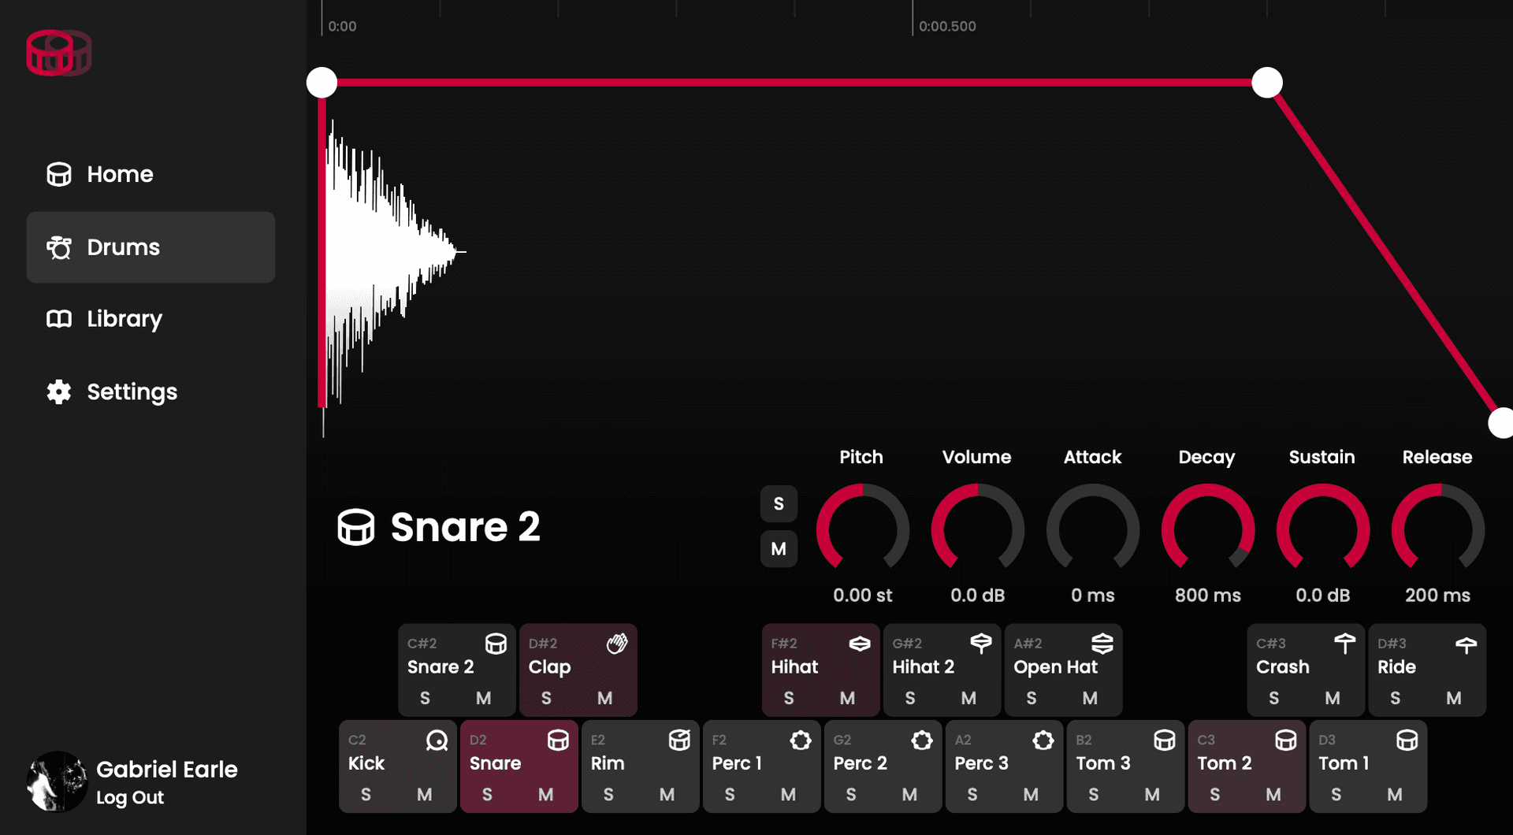Click the Hihat pad cymbal icon
1513x835 pixels.
[x=859, y=644]
